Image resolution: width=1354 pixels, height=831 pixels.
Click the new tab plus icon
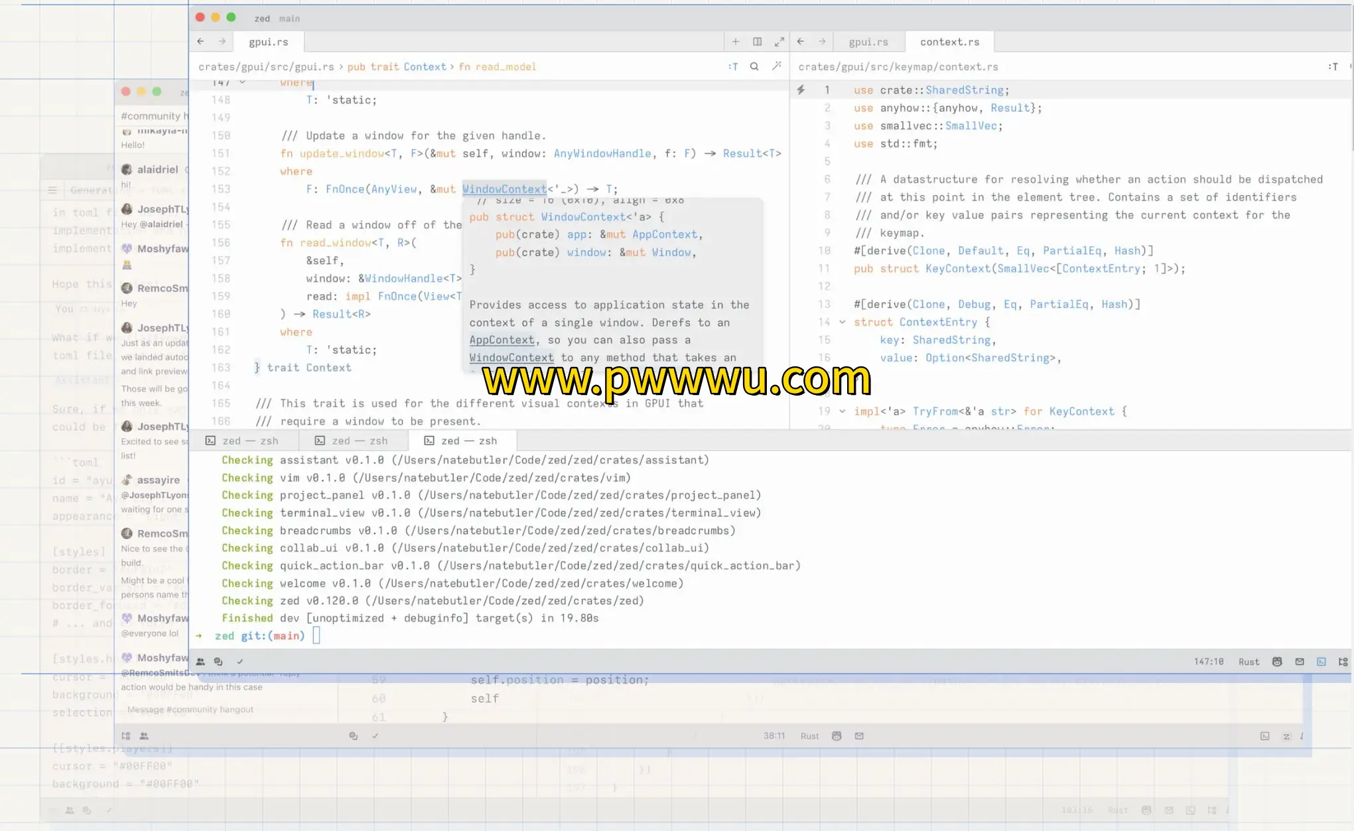click(736, 42)
